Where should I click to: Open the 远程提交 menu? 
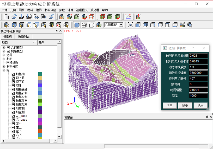point(82,10)
